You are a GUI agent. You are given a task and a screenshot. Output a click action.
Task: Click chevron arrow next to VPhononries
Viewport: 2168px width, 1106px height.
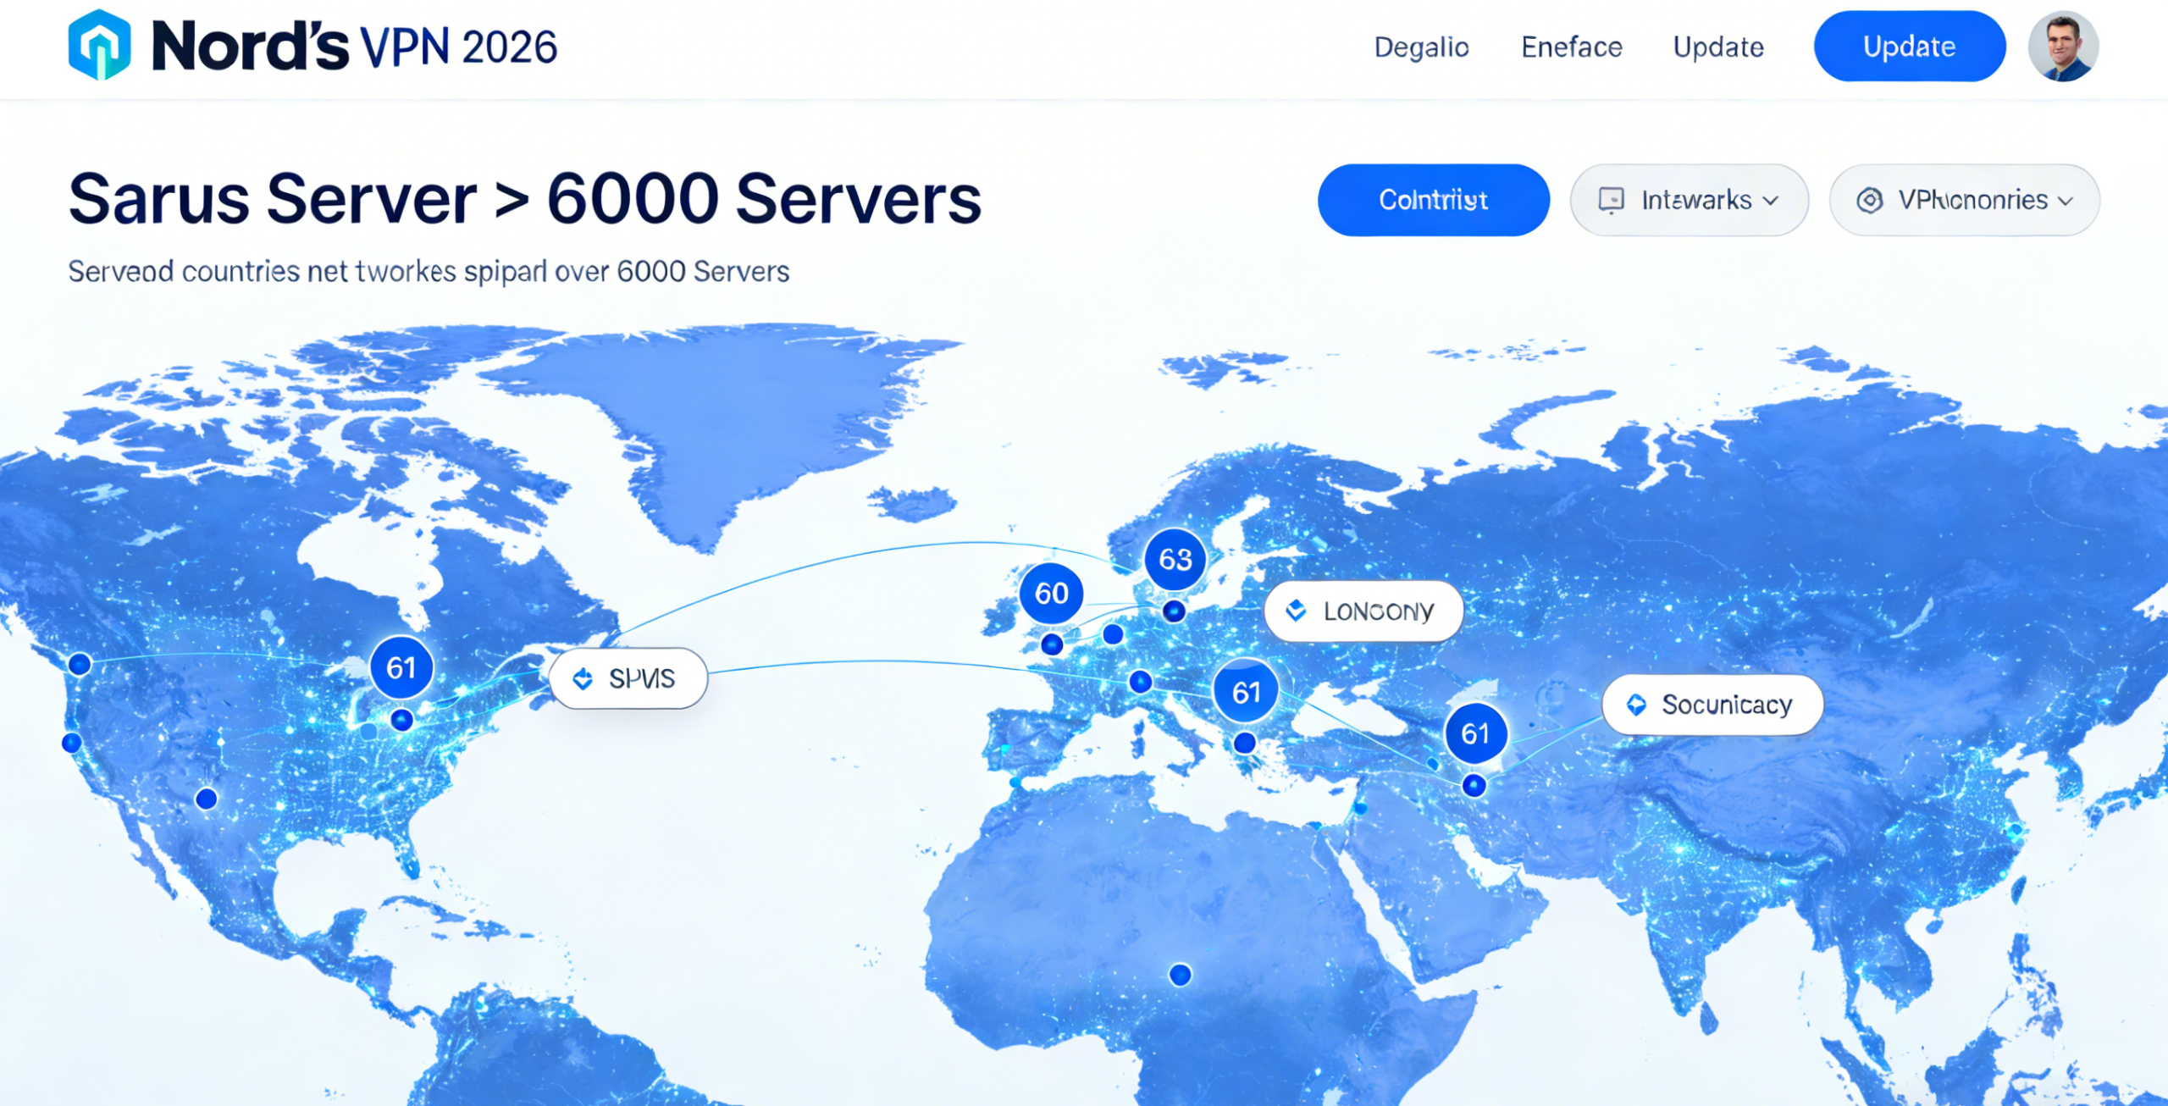coord(2066,202)
